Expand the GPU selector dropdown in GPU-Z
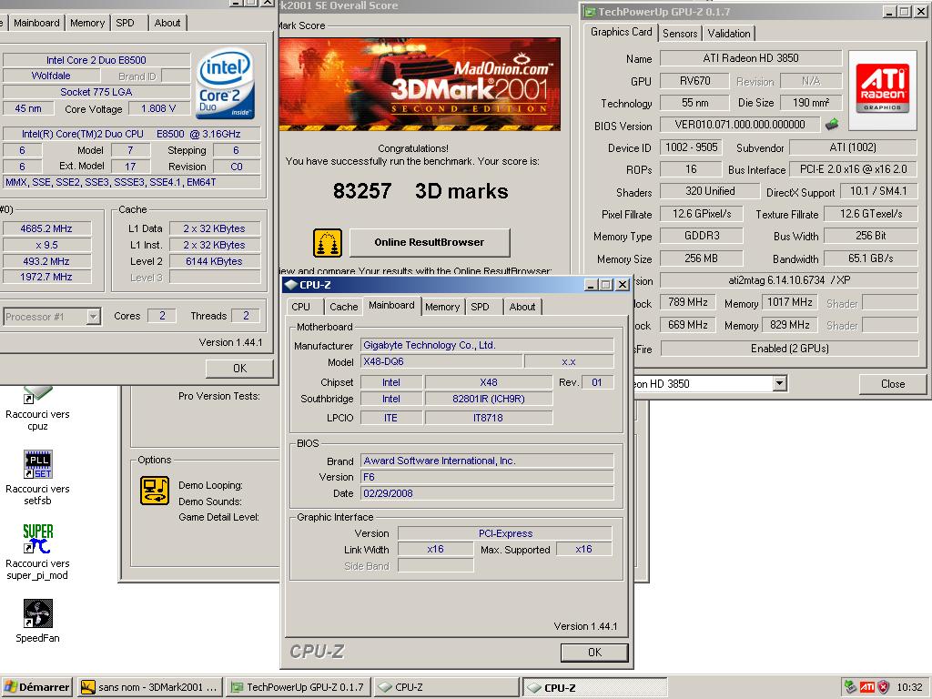 [780, 383]
